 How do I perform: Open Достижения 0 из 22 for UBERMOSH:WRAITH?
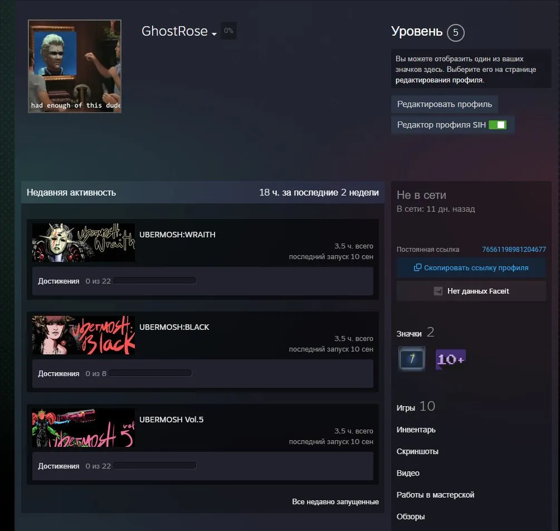click(202, 281)
